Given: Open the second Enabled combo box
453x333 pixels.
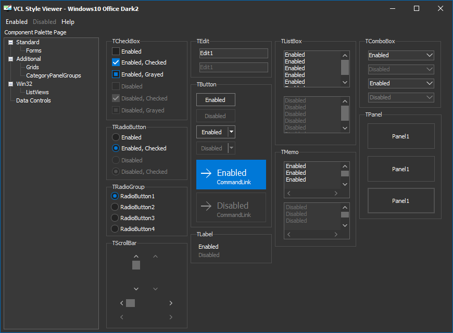Looking at the screenshot, I should tap(401, 83).
